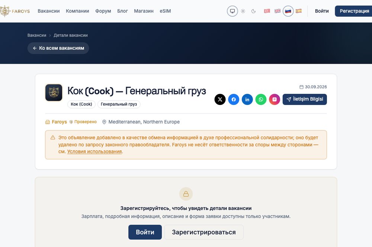Click the Регистрация header button
The width and height of the screenshot is (372, 247).
tap(354, 11)
